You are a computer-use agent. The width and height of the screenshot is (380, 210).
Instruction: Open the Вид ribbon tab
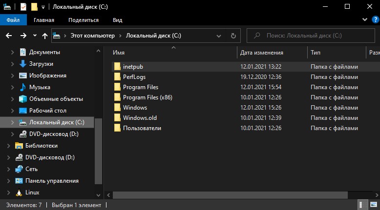[118, 20]
